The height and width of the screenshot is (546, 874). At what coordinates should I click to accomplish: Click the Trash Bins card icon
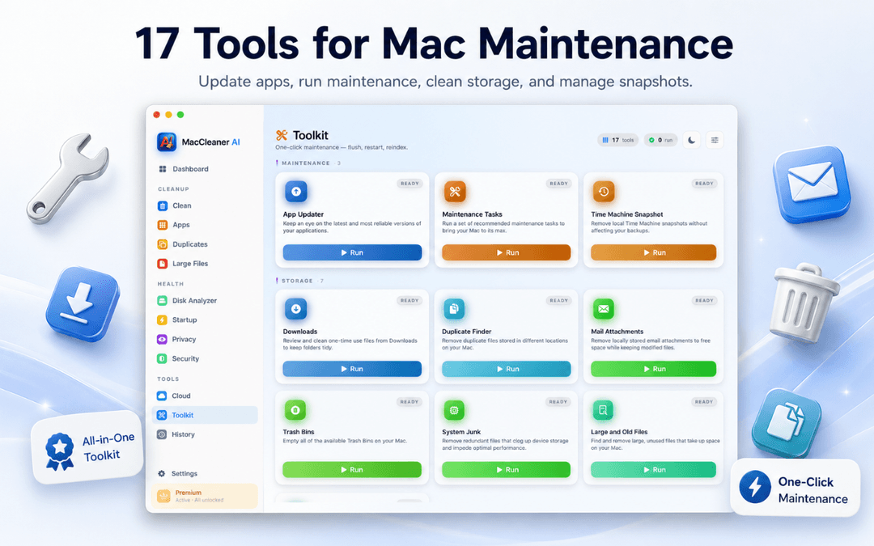(x=295, y=410)
